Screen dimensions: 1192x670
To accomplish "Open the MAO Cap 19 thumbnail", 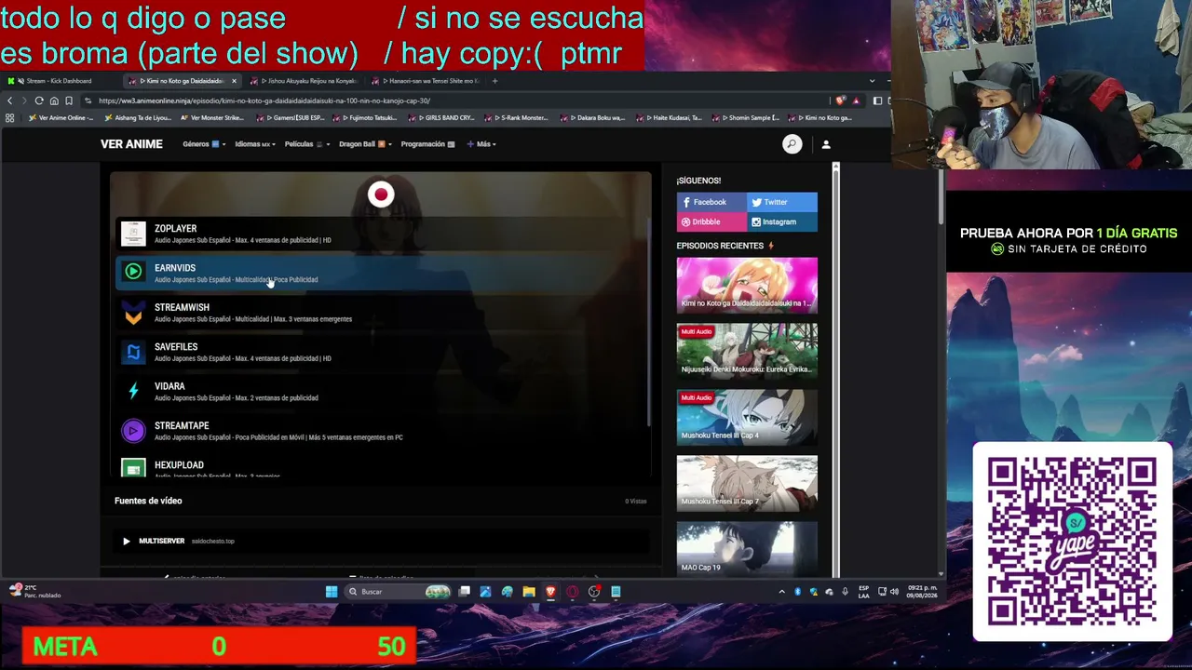I will pyautogui.click(x=747, y=547).
